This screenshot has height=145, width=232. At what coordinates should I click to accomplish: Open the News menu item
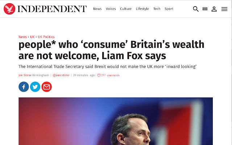pyautogui.click(x=98, y=9)
